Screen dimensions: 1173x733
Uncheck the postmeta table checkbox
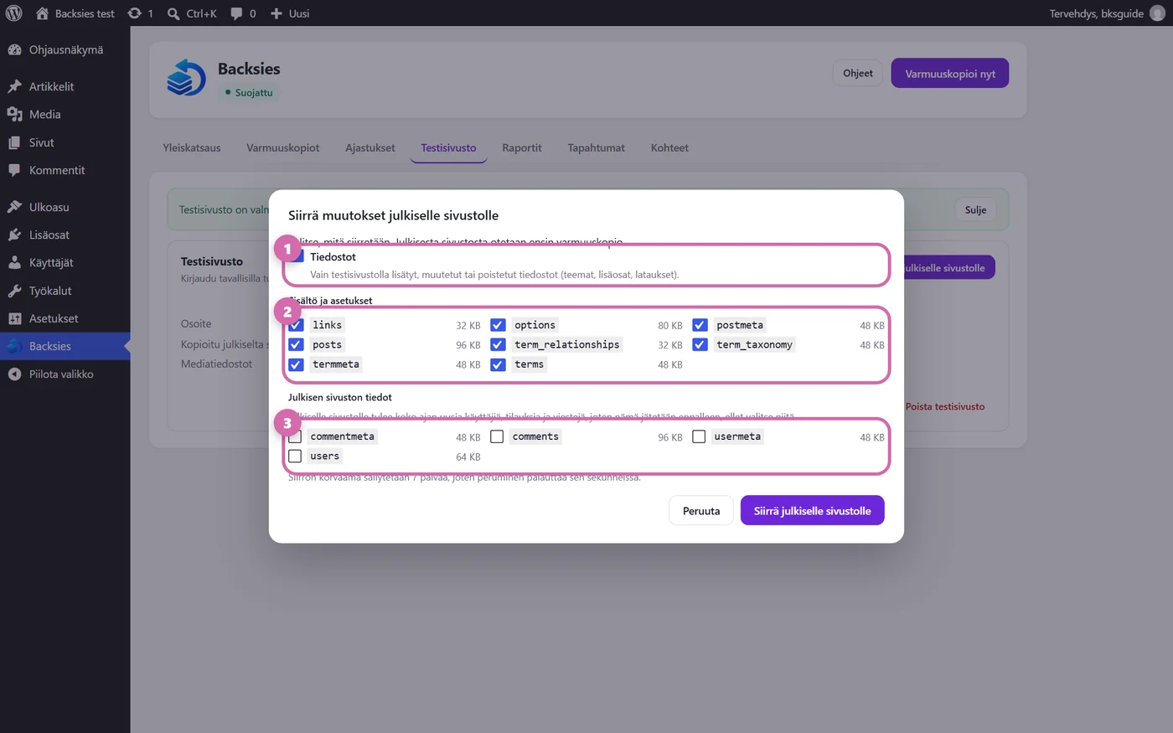[700, 325]
